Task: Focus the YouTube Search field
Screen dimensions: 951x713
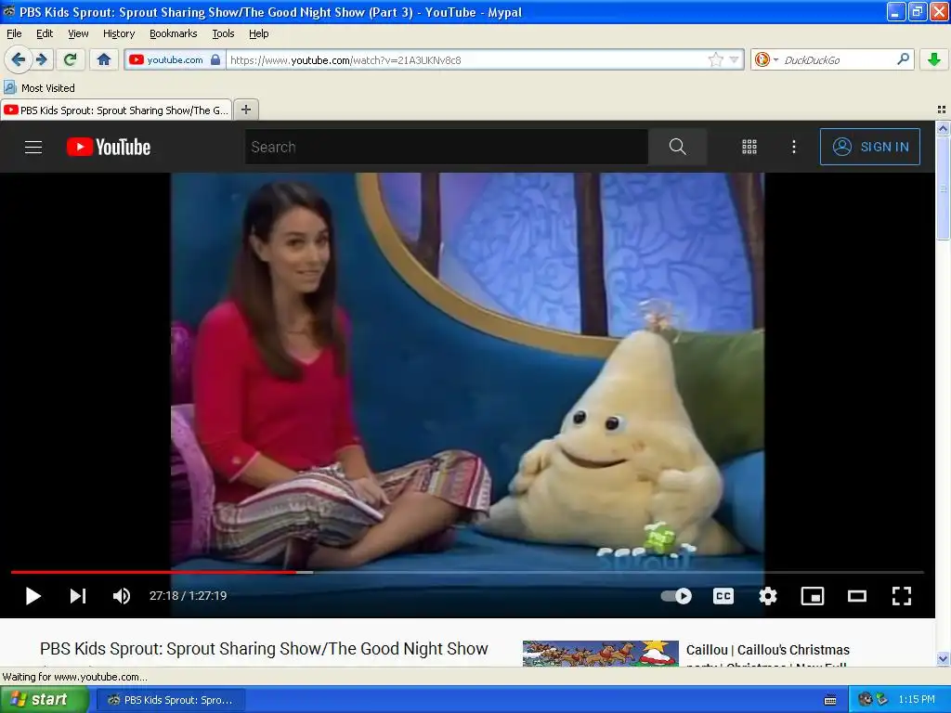Action: tap(447, 147)
